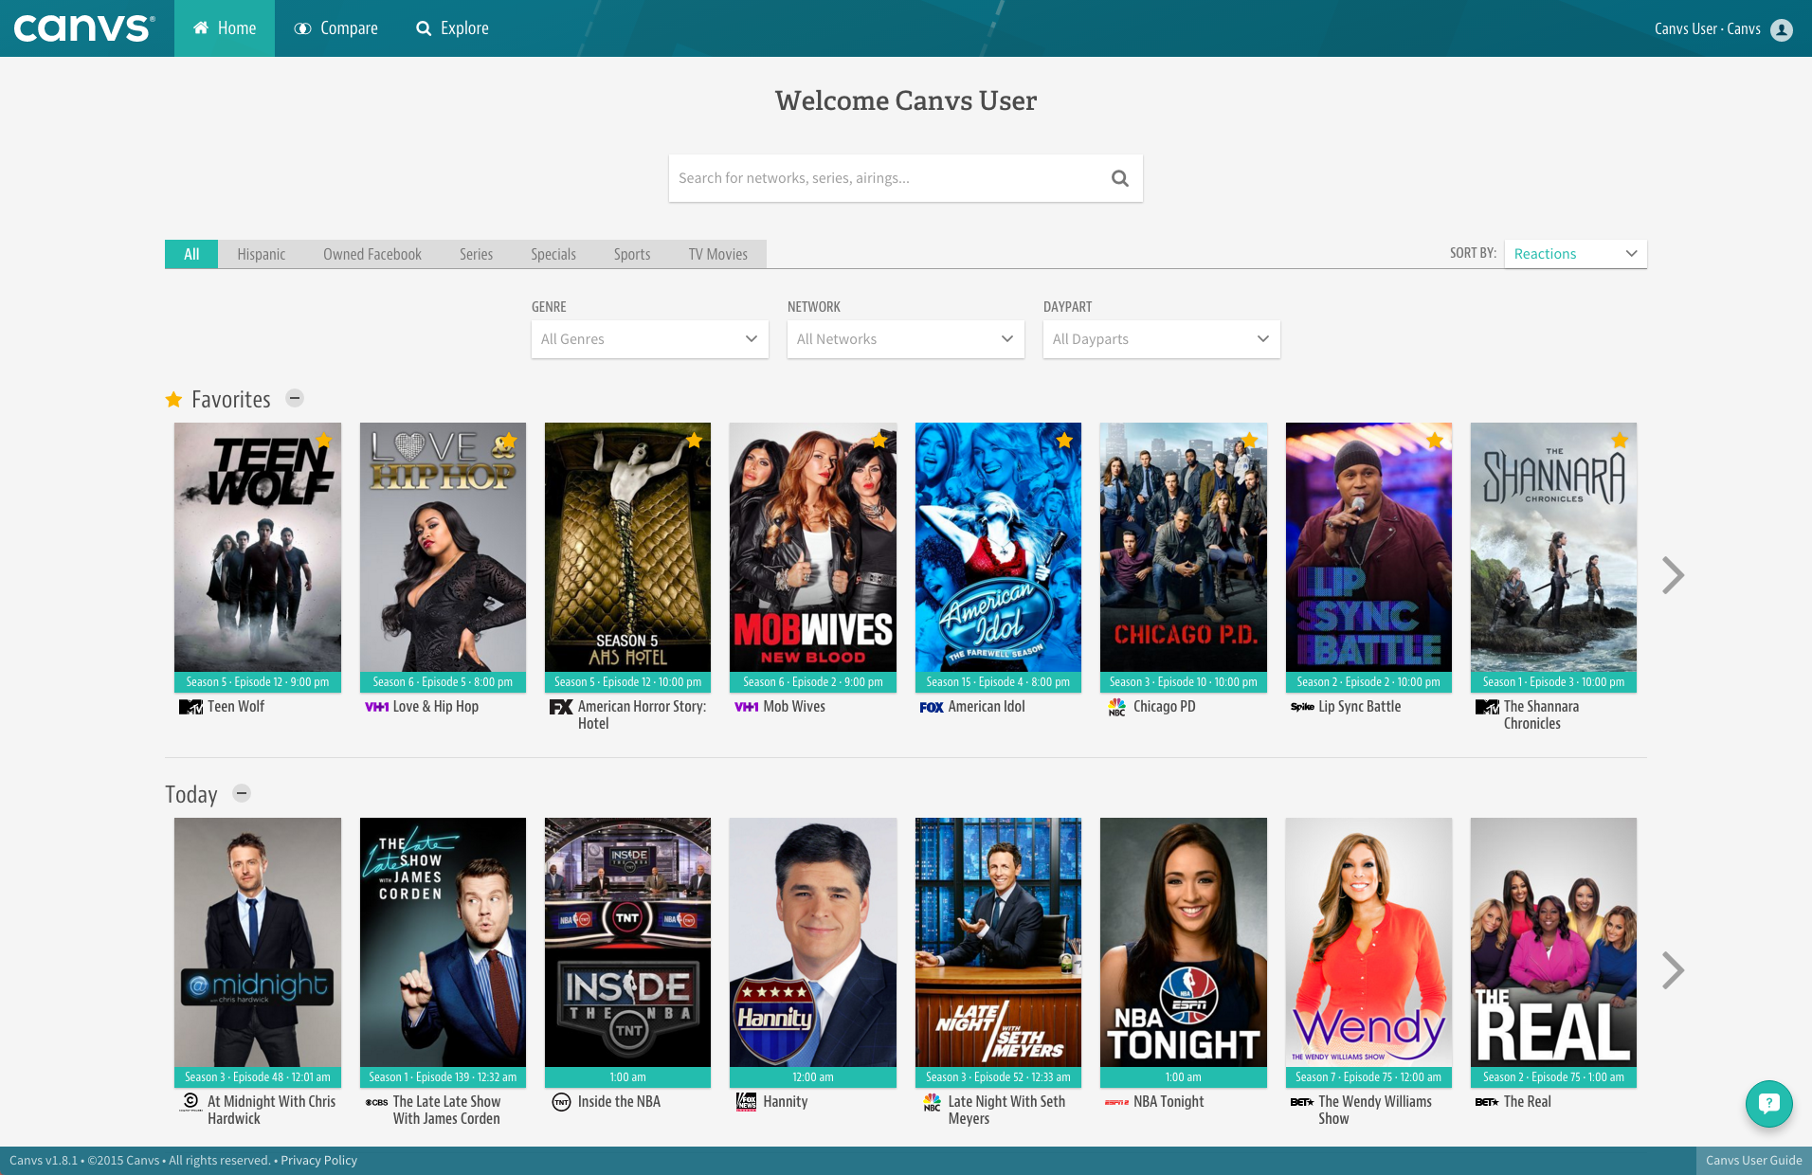Open the Canvs User Guide button
The width and height of the screenshot is (1812, 1175).
[x=1754, y=1161]
